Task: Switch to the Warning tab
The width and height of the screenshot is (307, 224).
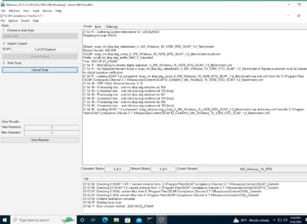Action: (111, 26)
